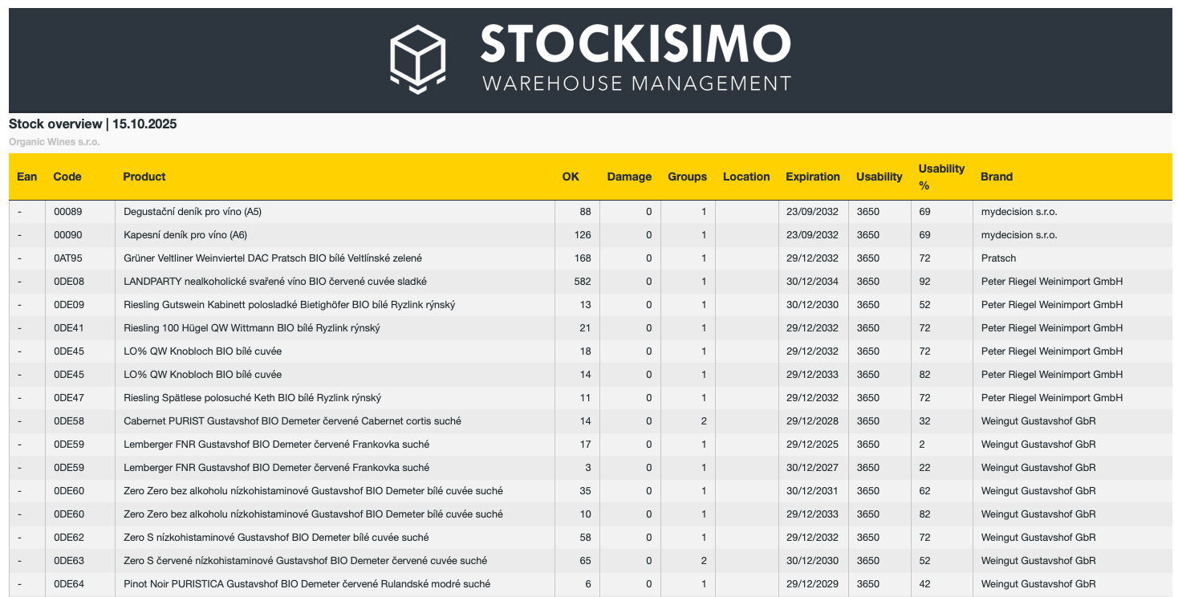Click the expiration date 29/12/2025
This screenshot has width=1178, height=597.
[x=812, y=445]
